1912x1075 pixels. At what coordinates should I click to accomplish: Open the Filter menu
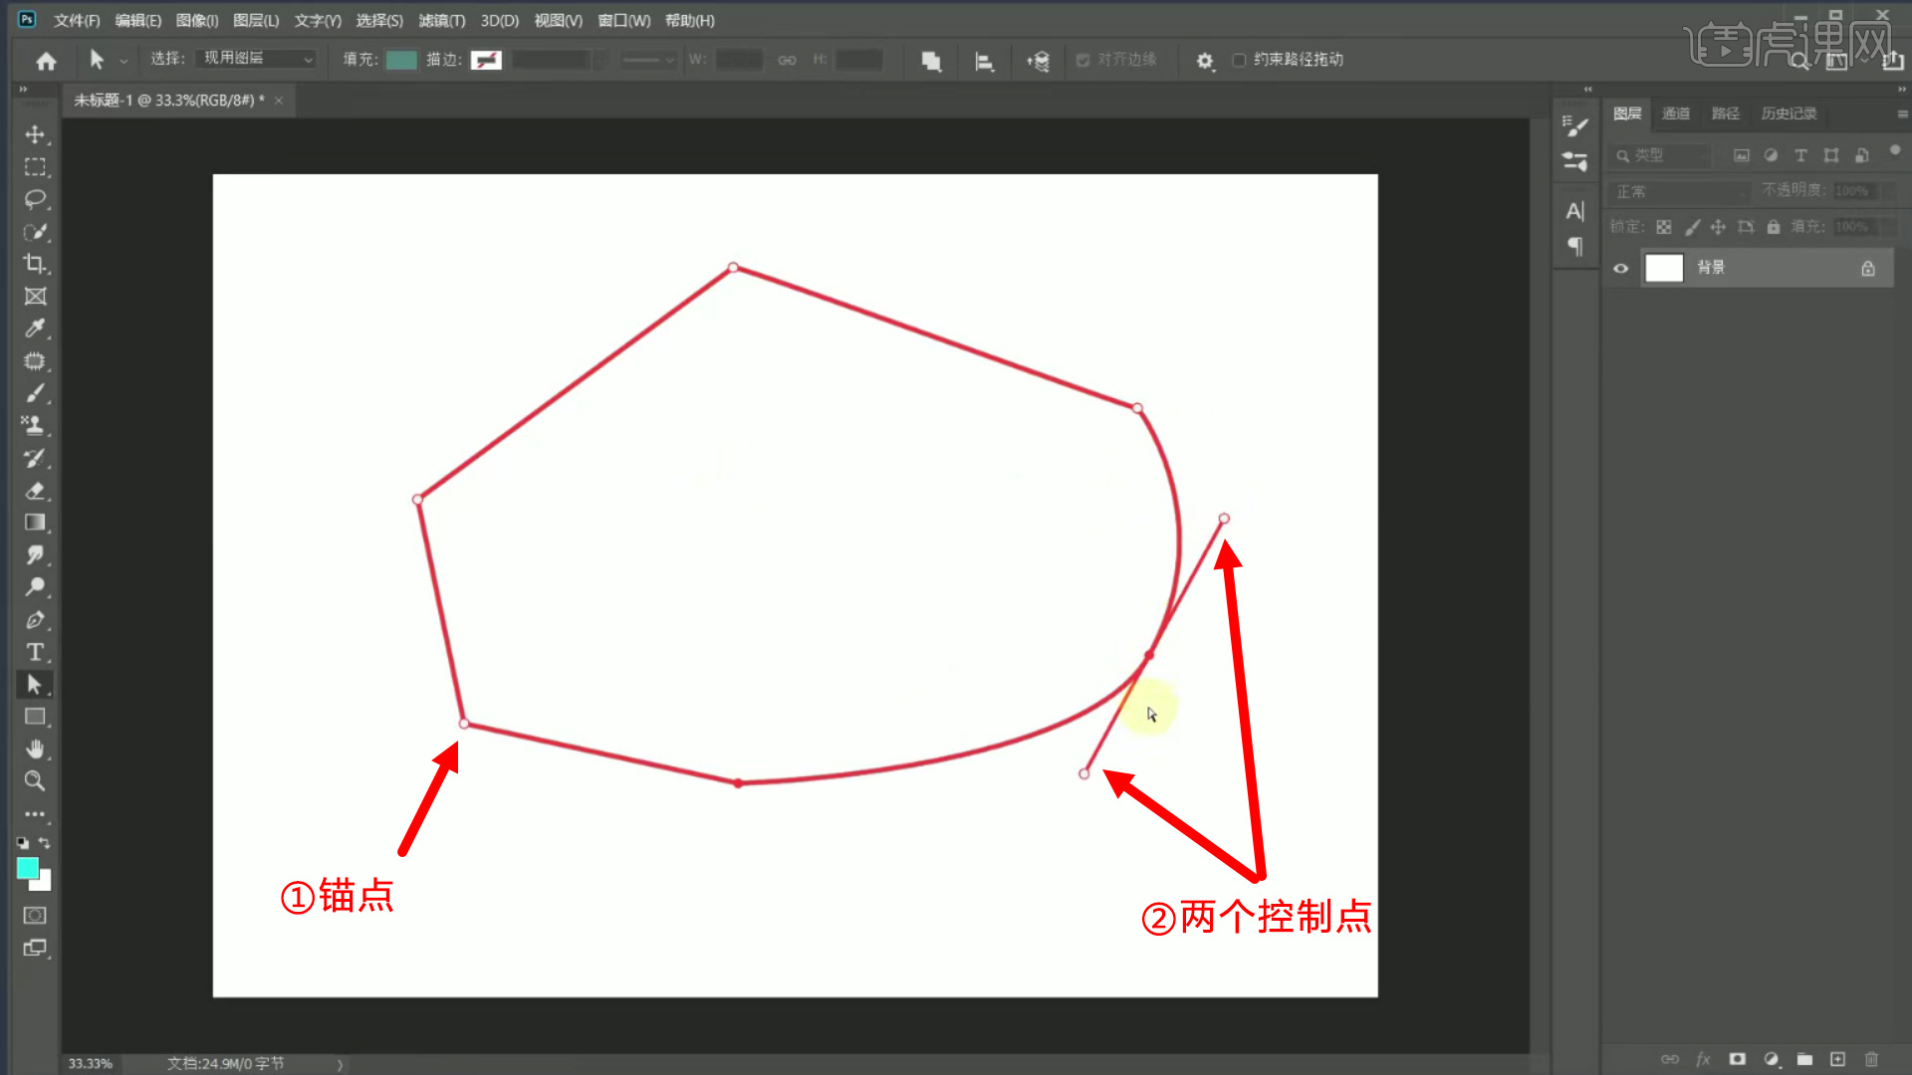coord(442,20)
